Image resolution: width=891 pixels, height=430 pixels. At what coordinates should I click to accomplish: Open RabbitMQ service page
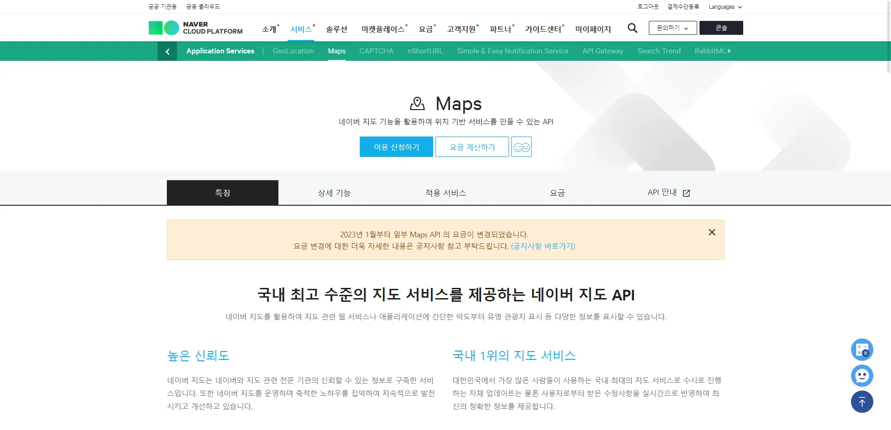pos(711,51)
